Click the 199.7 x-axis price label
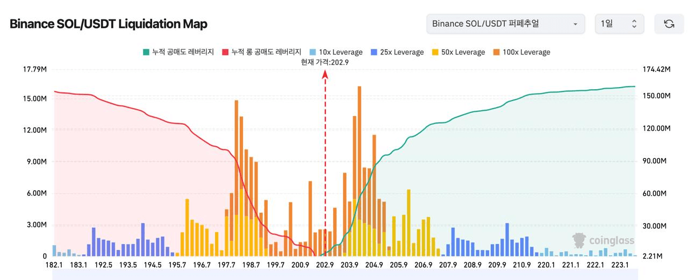This screenshot has height=280, width=688. [276, 265]
